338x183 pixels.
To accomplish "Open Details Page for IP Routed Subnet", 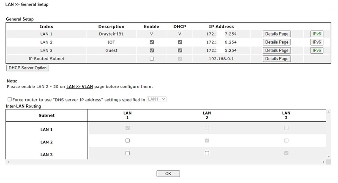I will (x=277, y=59).
